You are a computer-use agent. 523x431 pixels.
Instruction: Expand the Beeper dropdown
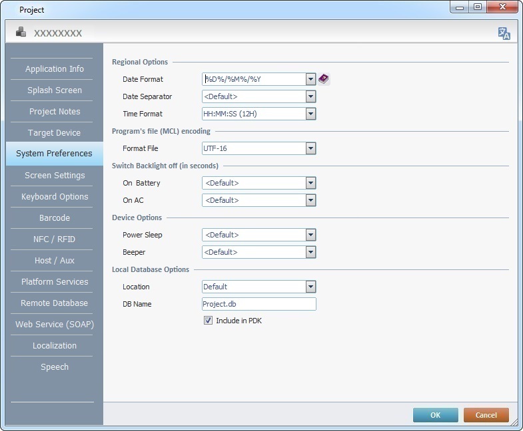click(x=310, y=252)
